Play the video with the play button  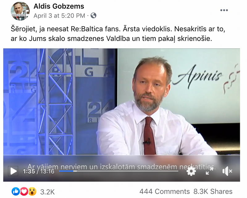13,171
